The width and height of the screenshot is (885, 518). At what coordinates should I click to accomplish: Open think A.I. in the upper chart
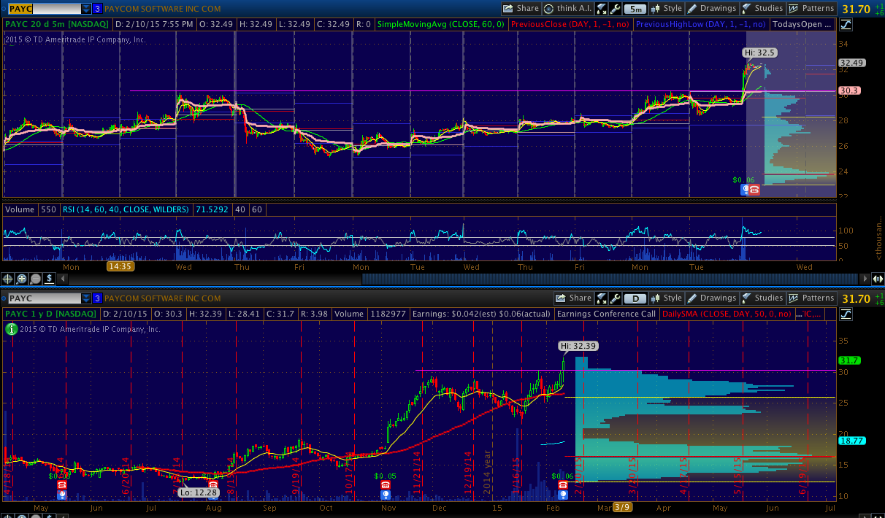click(x=568, y=9)
